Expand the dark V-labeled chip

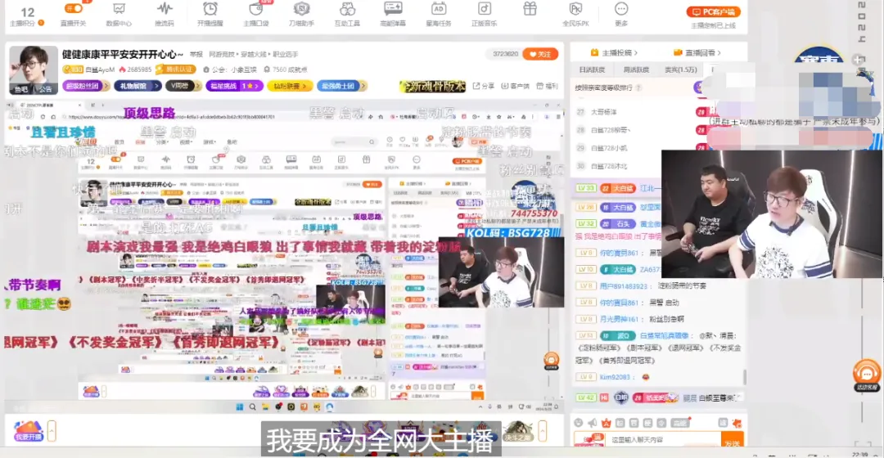184,86
